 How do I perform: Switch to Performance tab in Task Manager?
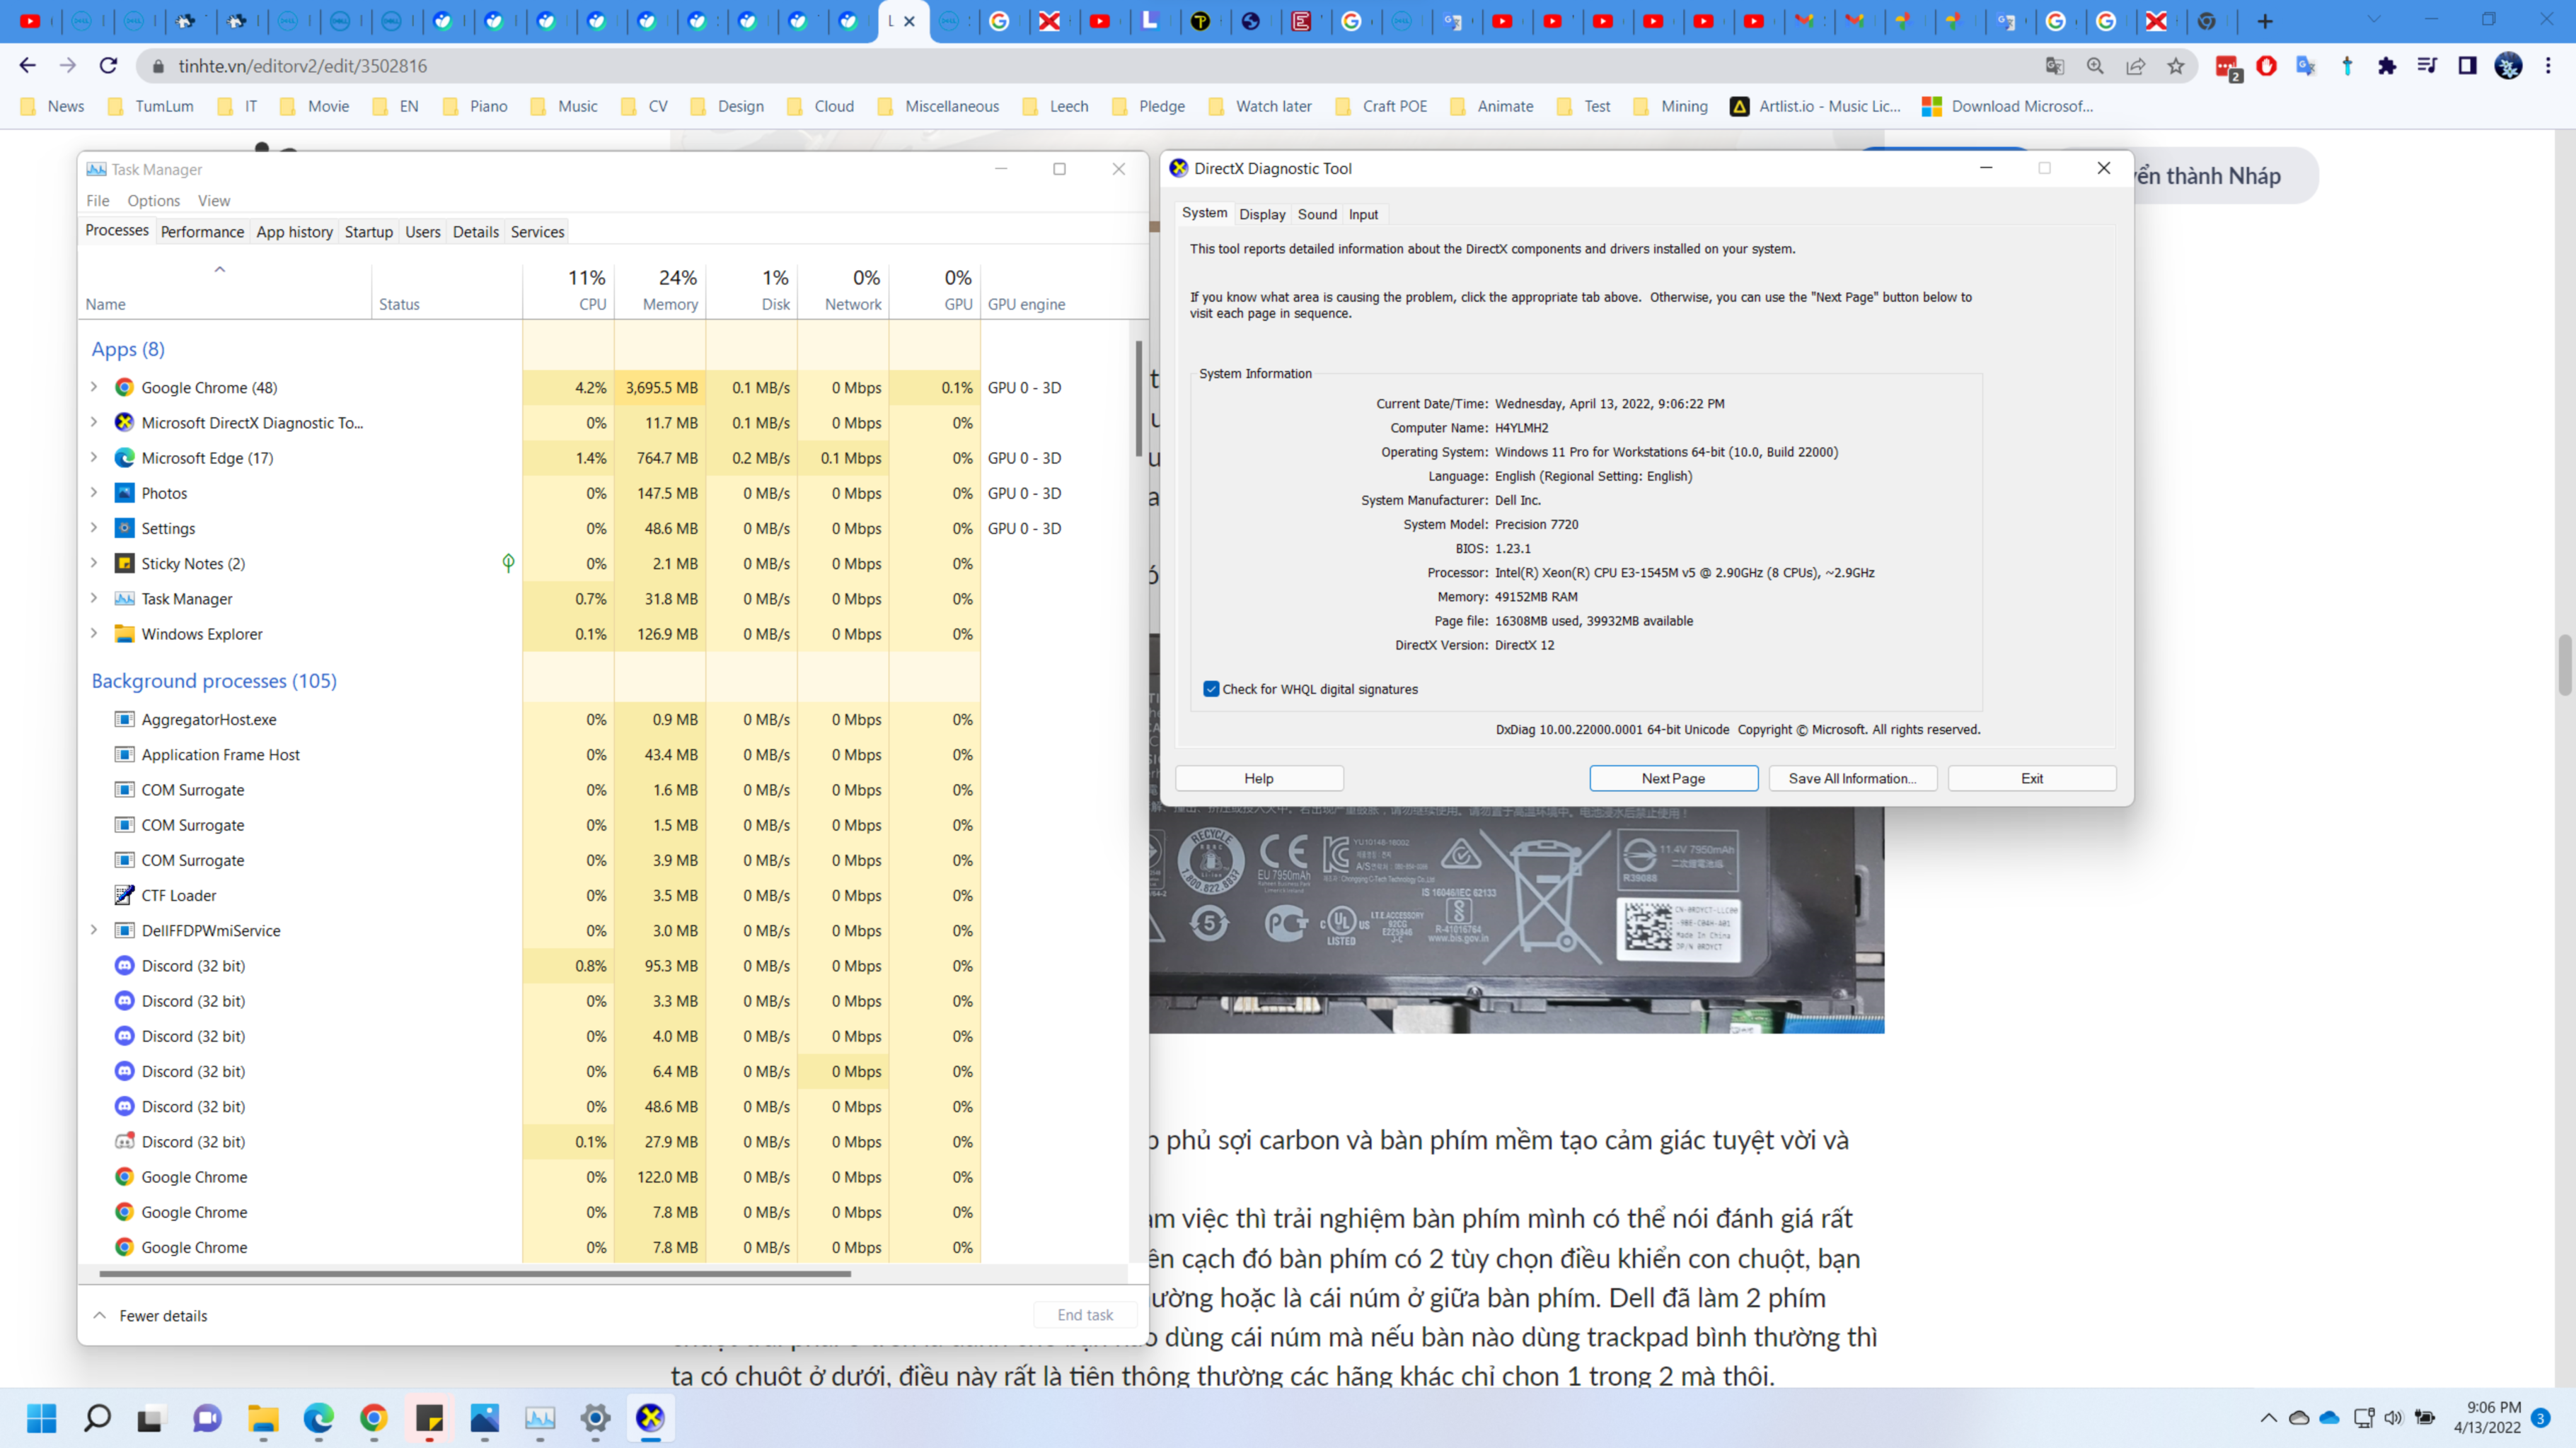coord(202,232)
